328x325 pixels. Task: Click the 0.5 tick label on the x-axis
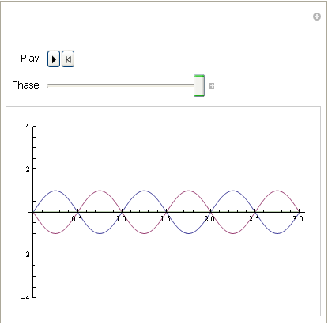click(77, 219)
